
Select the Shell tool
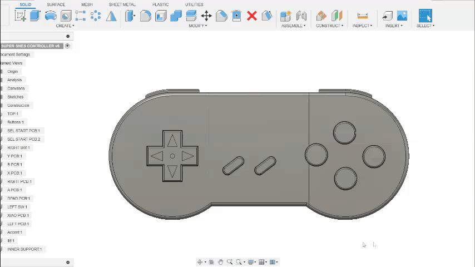[161, 16]
